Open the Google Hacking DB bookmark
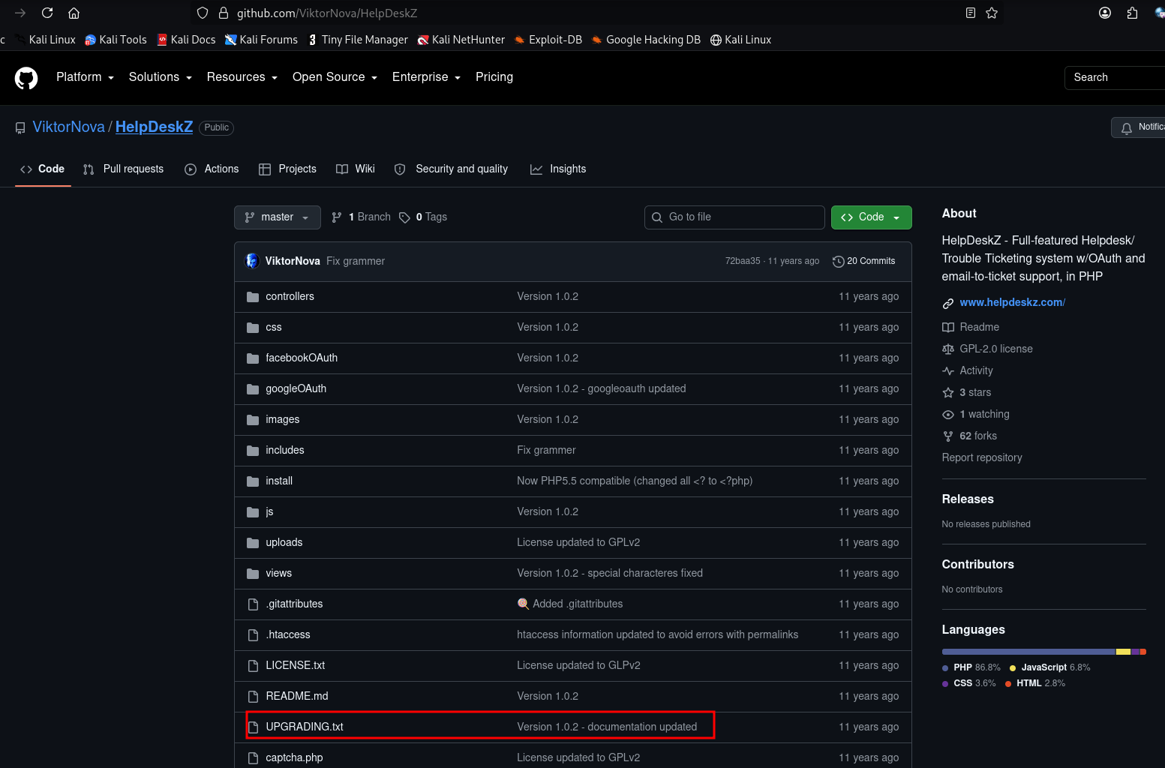Image resolution: width=1165 pixels, height=768 pixels. [x=646, y=40]
